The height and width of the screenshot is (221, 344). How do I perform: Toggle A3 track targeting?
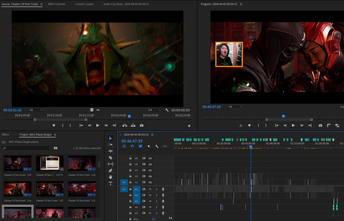click(x=136, y=201)
